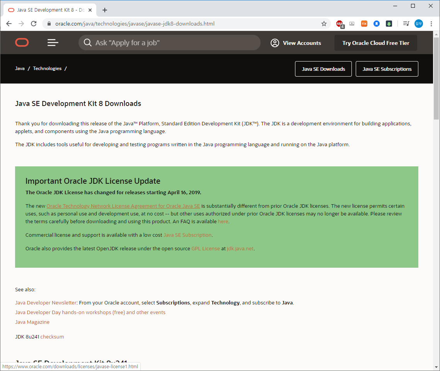
Task: Click the 'See also:' text
Action: 25,289
